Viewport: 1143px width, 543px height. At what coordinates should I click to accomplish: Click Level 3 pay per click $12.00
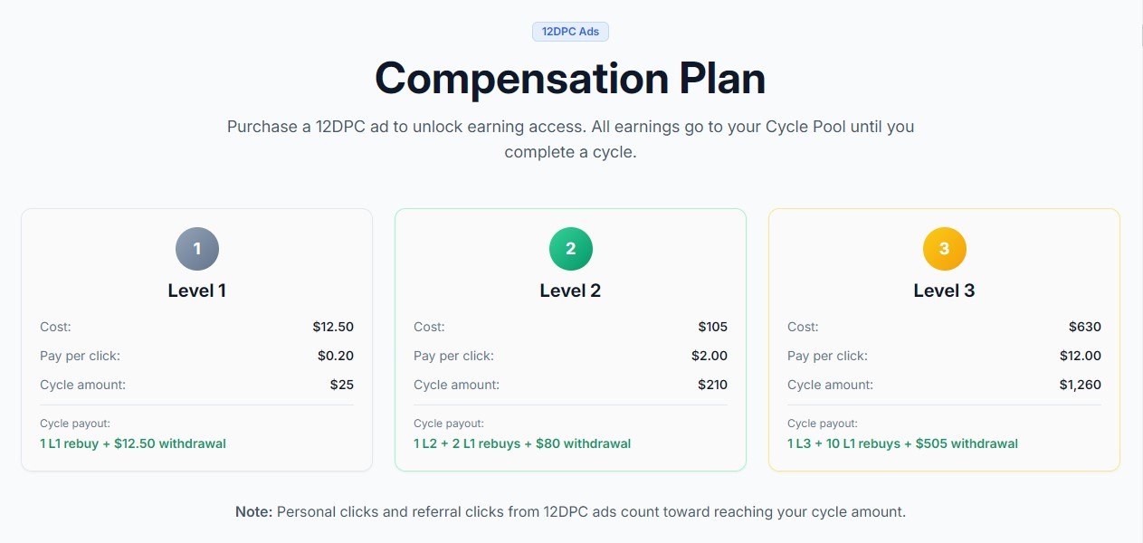click(x=1081, y=356)
